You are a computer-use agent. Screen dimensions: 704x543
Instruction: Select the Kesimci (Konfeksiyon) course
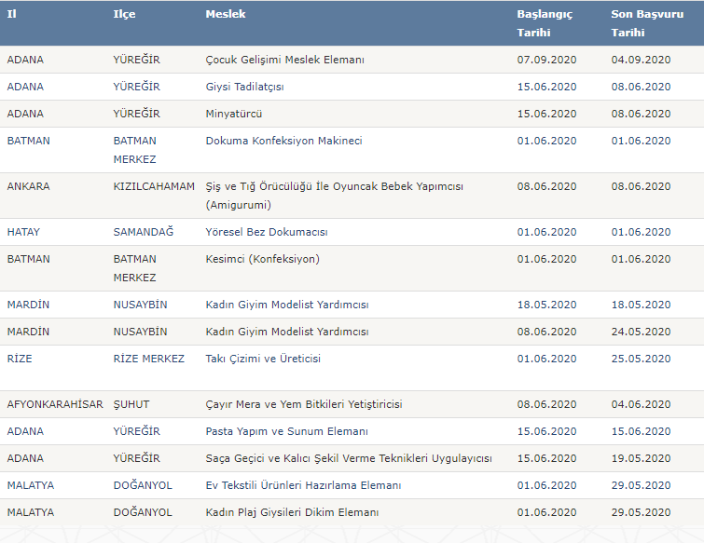[x=262, y=259]
